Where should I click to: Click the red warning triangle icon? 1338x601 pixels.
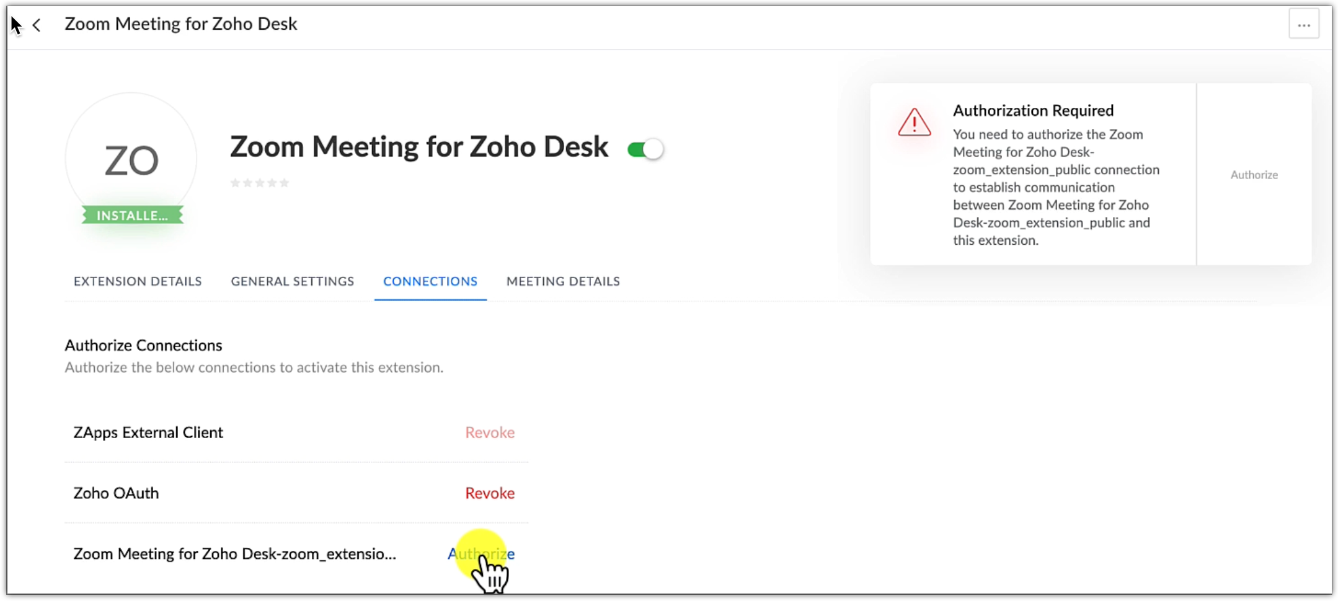914,122
